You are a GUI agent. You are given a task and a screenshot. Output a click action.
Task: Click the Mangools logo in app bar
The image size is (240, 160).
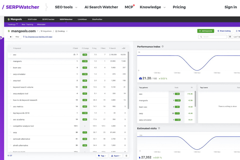(15, 19)
